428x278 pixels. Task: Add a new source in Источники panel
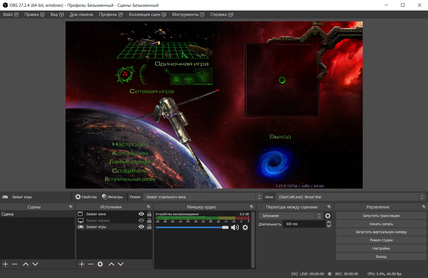82,264
